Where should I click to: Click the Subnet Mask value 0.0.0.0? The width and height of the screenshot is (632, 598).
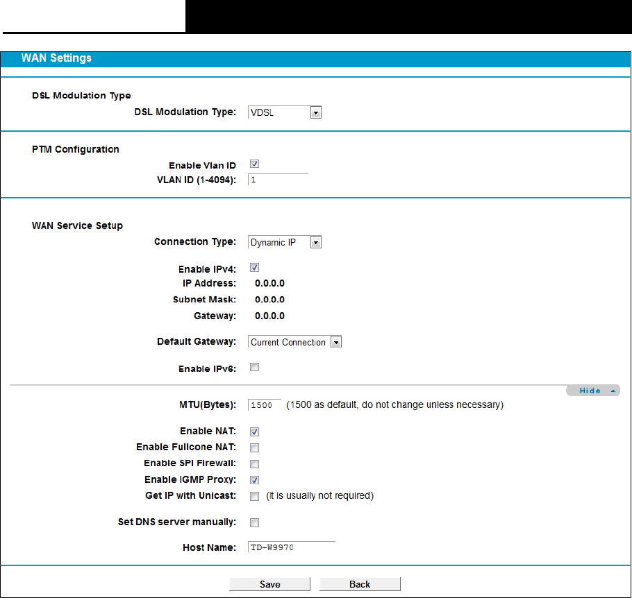(269, 300)
